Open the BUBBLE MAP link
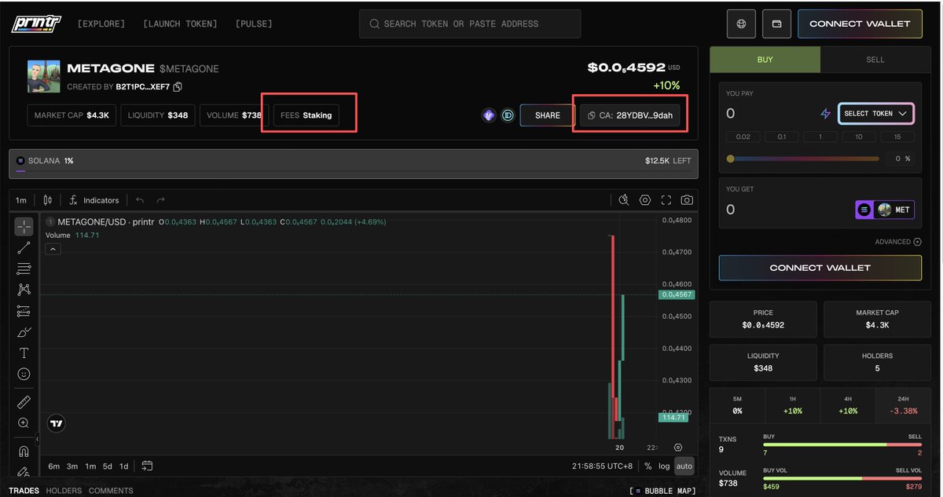The width and height of the screenshot is (943, 497). (664, 491)
